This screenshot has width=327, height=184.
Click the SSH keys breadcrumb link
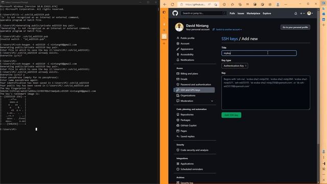point(229,39)
